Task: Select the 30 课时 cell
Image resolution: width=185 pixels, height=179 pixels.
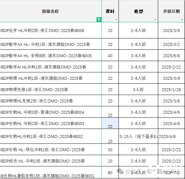Action: pyautogui.click(x=110, y=150)
